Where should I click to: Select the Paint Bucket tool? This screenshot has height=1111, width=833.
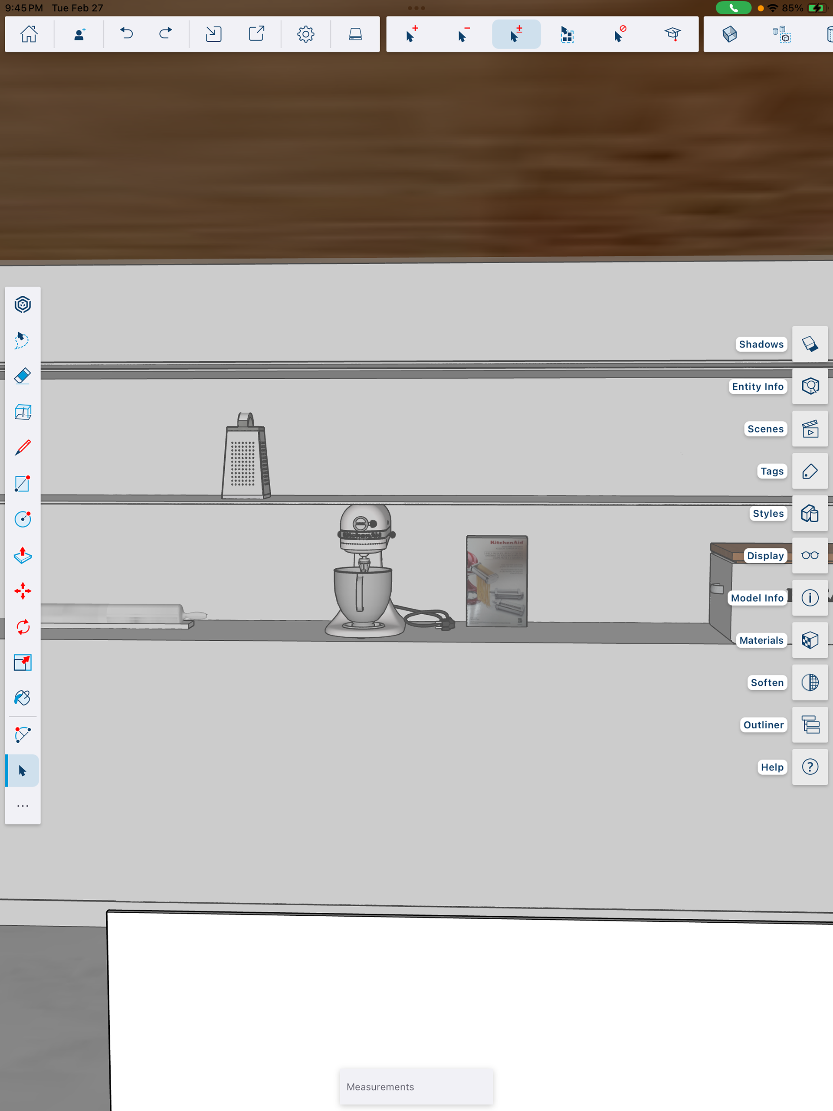point(23,698)
